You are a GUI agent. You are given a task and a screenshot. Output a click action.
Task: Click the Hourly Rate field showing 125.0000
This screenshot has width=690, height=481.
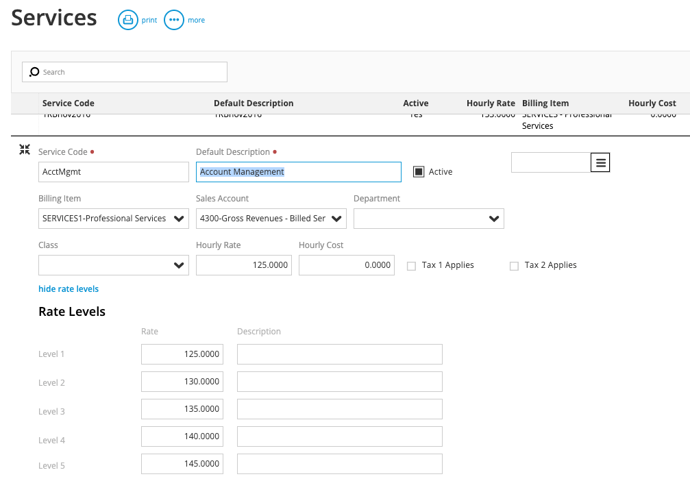(x=243, y=265)
